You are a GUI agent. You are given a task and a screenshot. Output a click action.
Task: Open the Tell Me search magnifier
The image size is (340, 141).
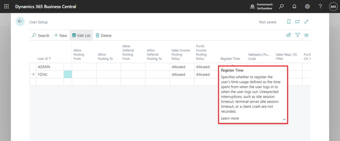pos(281,6)
